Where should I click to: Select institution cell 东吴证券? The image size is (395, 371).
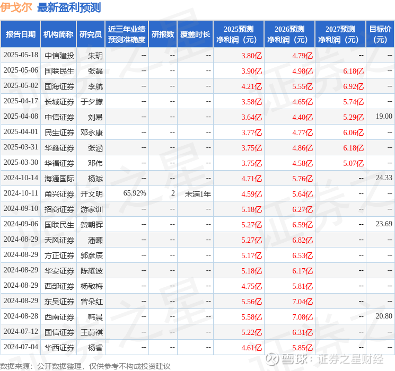click(x=59, y=302)
